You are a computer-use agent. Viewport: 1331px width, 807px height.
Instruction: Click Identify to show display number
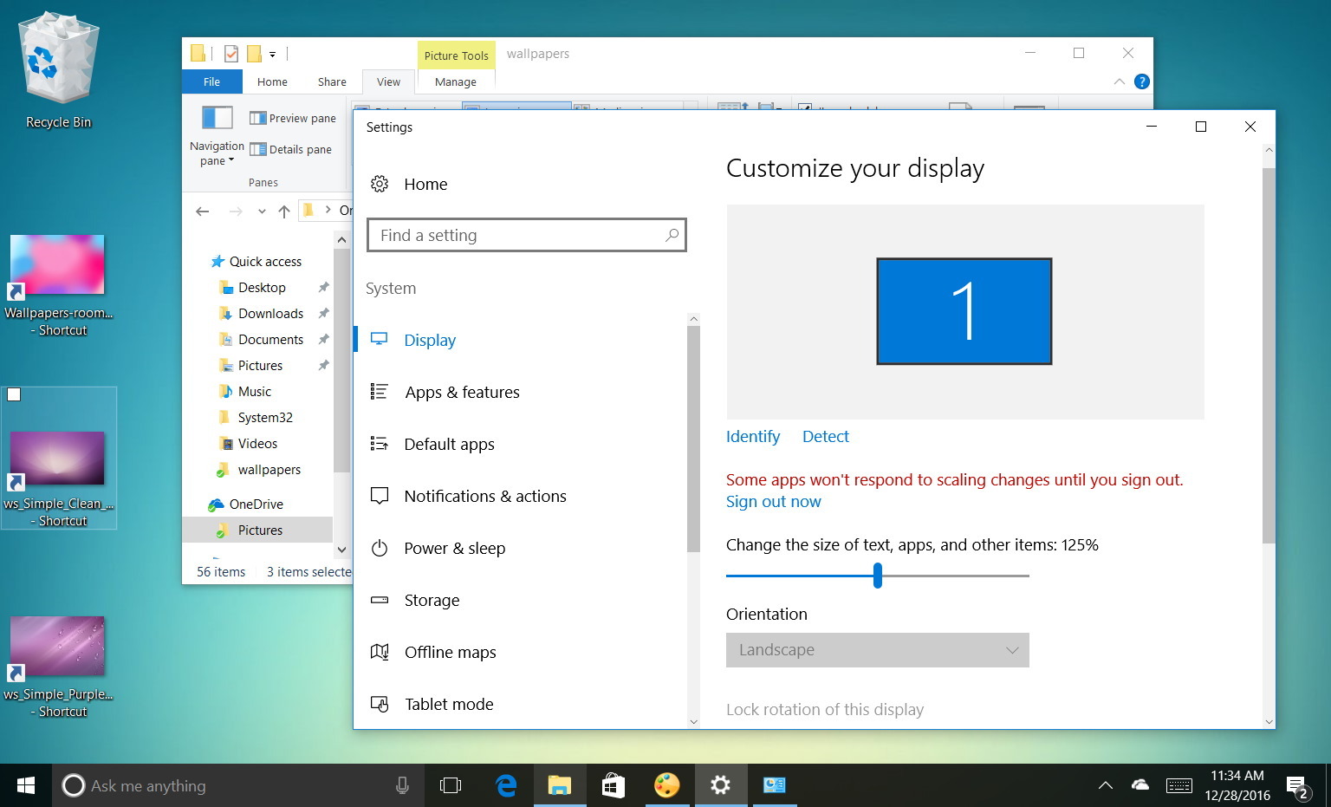tap(752, 436)
